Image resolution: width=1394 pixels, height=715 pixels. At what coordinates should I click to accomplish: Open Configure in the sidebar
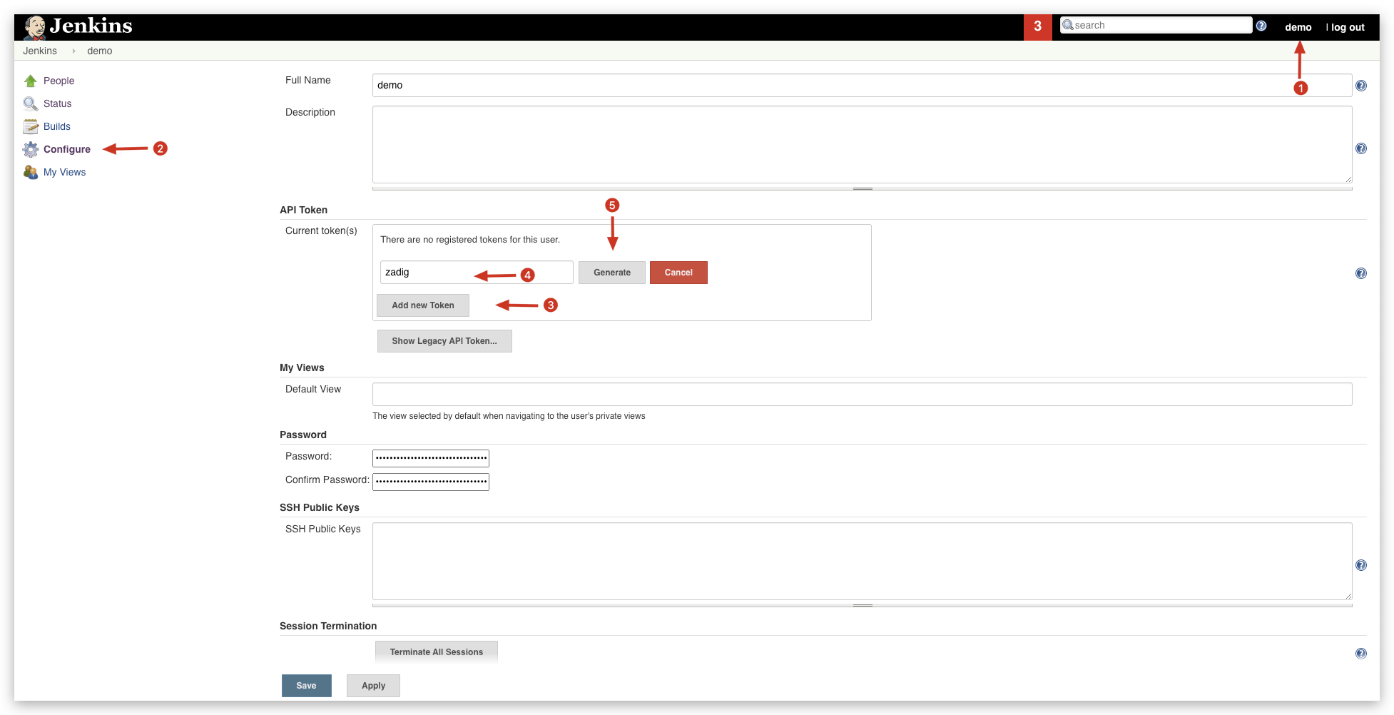[67, 149]
